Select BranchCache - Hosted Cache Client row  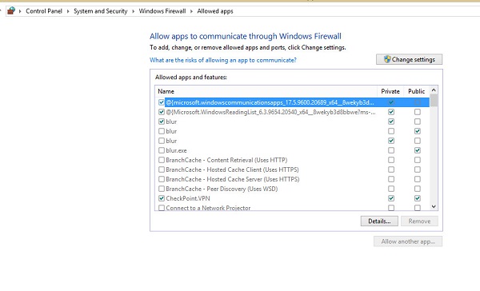(232, 169)
